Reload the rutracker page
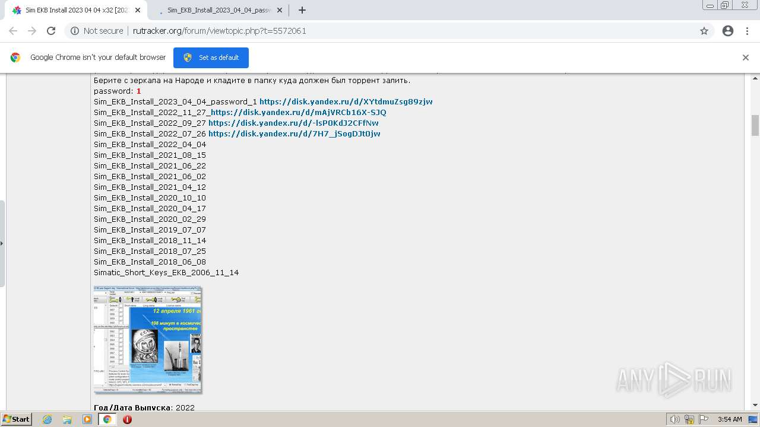 coord(51,31)
